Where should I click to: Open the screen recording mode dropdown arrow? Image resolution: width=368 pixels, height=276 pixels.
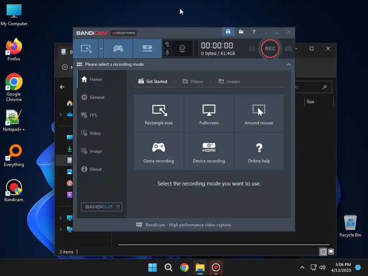101,49
